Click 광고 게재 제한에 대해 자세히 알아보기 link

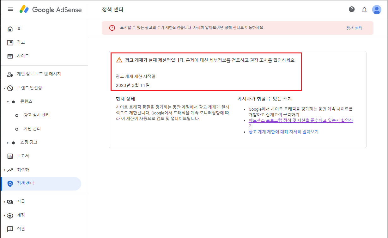[x=279, y=131]
